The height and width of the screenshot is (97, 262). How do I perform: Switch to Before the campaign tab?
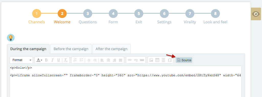(x=71, y=49)
